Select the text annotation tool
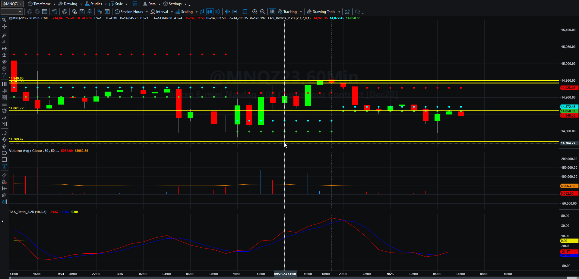This screenshot has height=279, width=579. click(x=4, y=166)
